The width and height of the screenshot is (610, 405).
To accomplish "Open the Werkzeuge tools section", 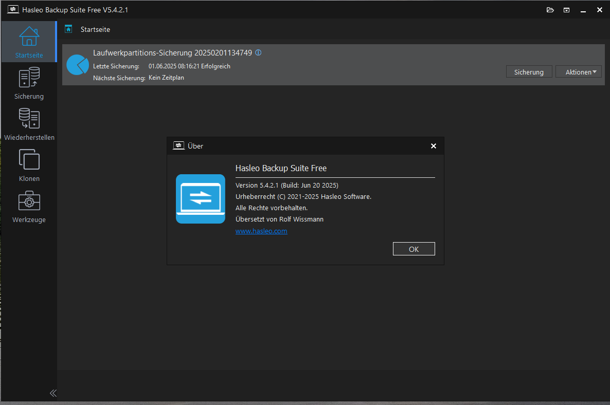I will tap(29, 207).
